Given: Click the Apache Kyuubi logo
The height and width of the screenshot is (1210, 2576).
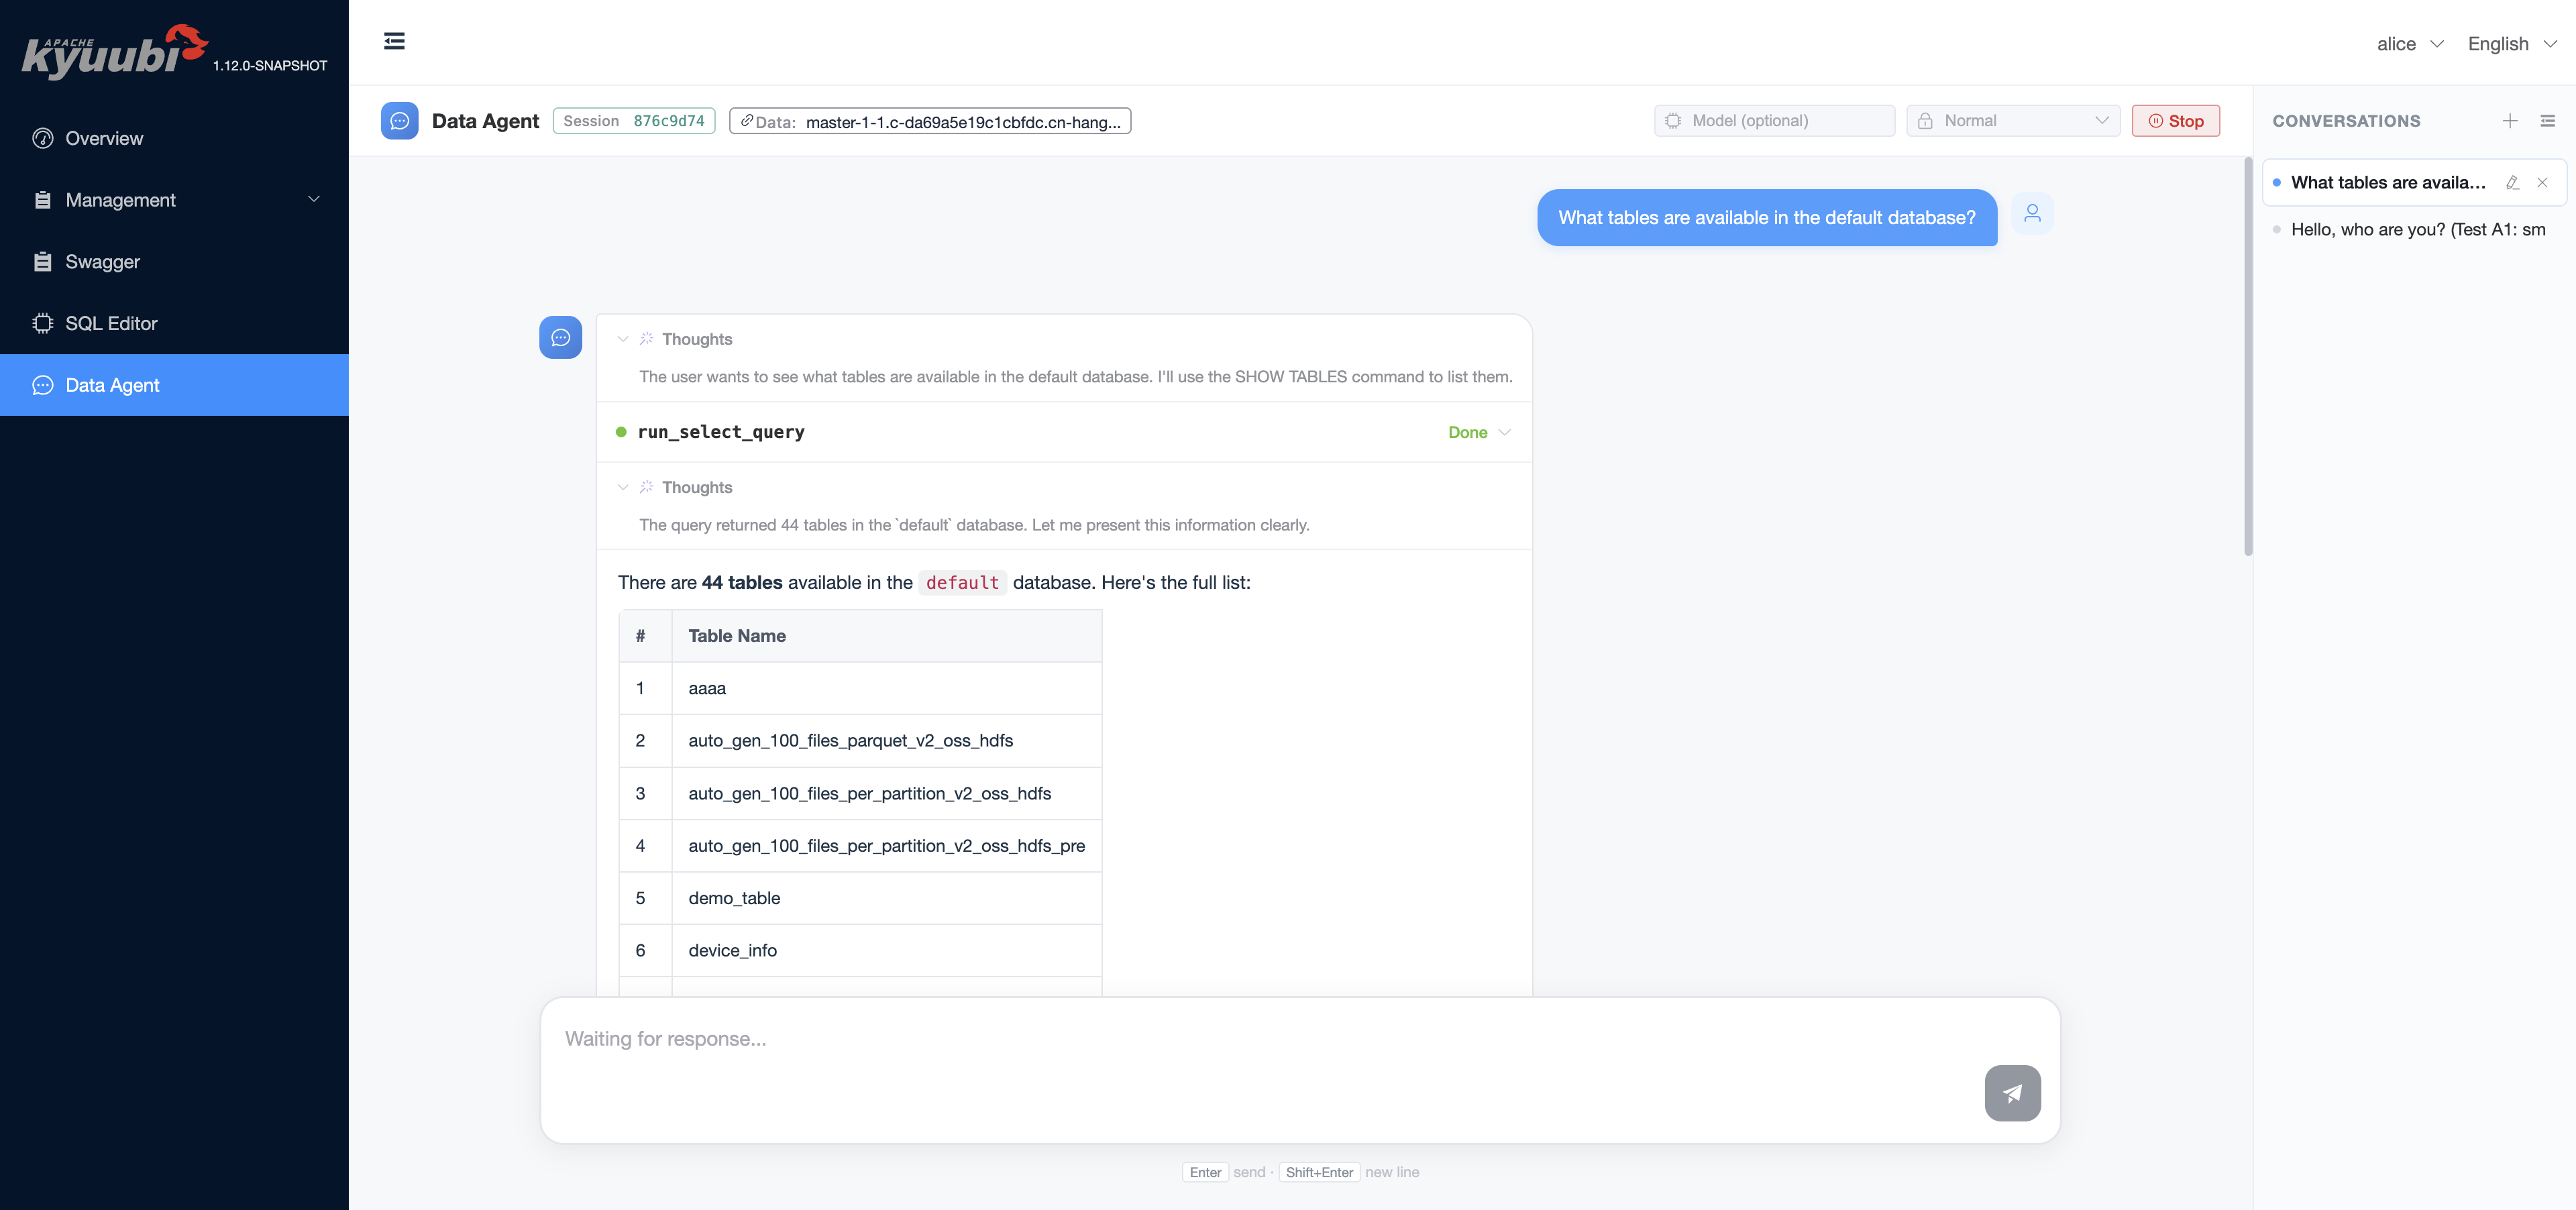Looking at the screenshot, I should [114, 52].
